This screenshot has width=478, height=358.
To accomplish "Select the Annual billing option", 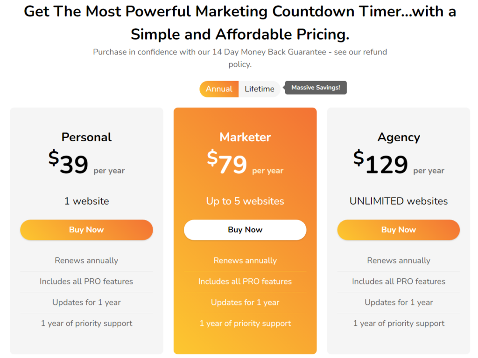I will pyautogui.click(x=219, y=89).
